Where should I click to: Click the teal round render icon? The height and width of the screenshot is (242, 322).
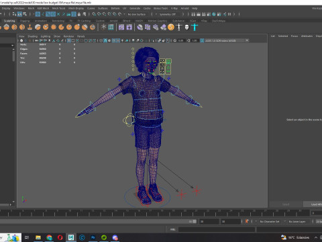214,14
